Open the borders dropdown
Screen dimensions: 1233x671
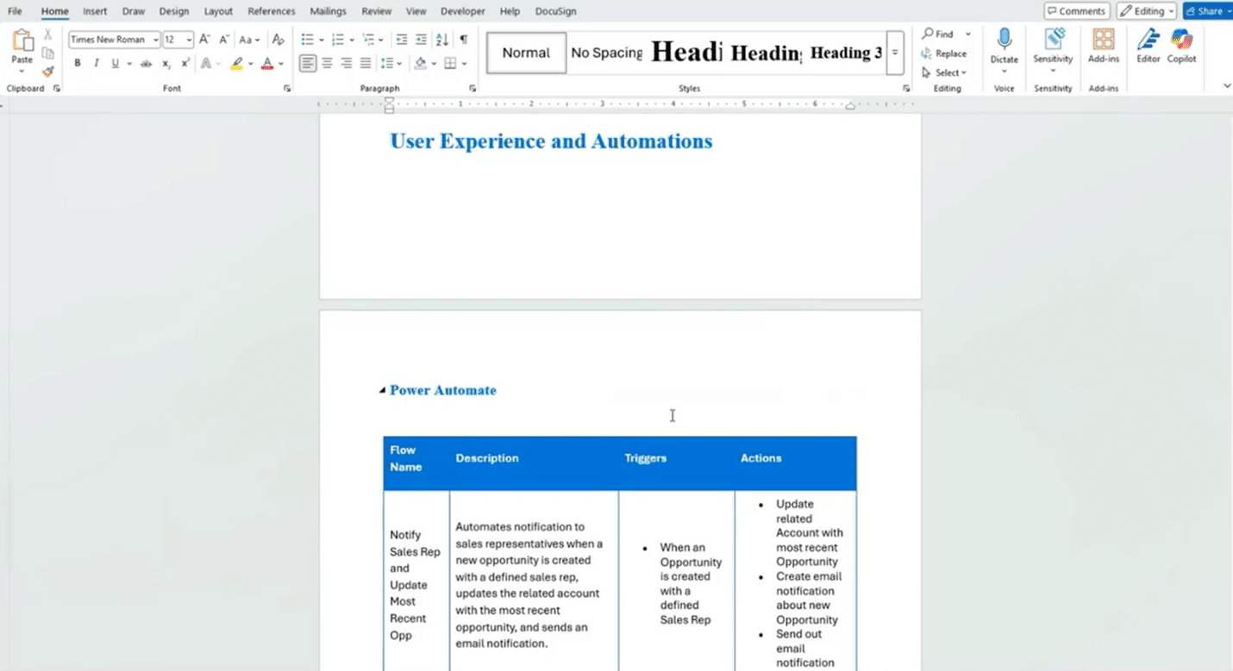[464, 63]
